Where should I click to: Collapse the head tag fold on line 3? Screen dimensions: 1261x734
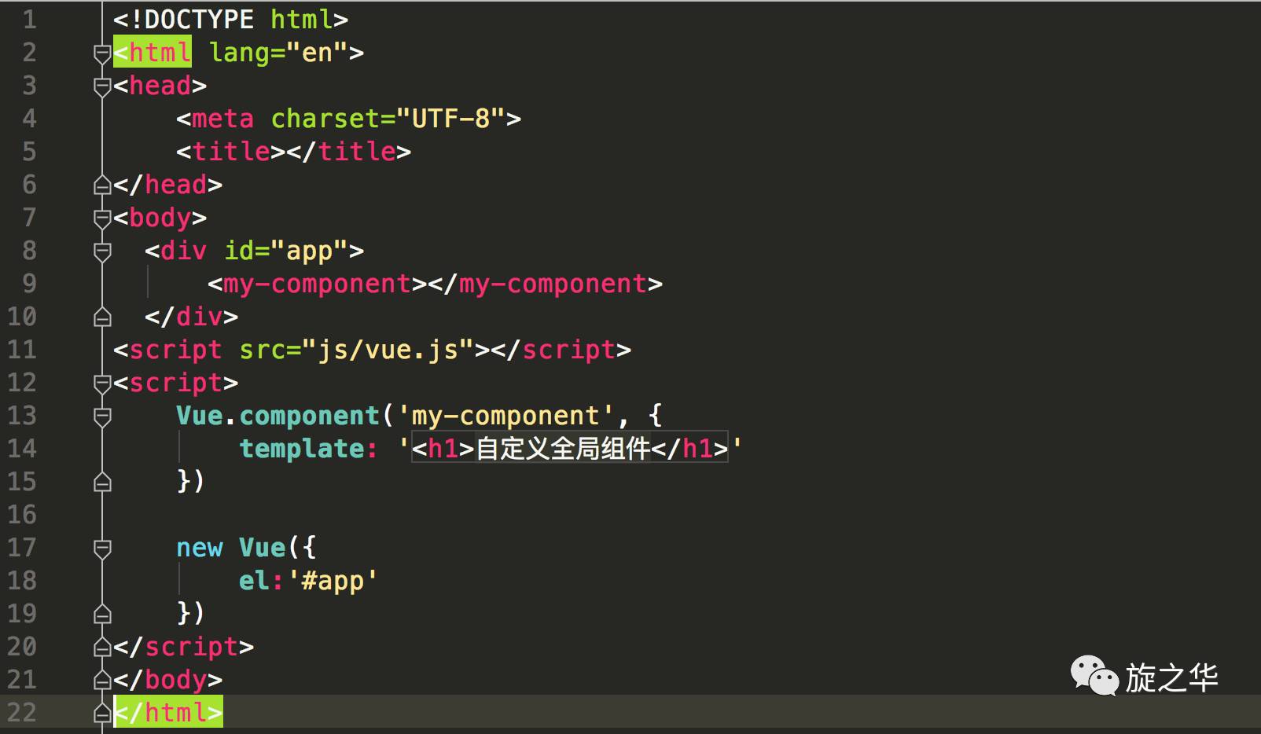pyautogui.click(x=102, y=86)
